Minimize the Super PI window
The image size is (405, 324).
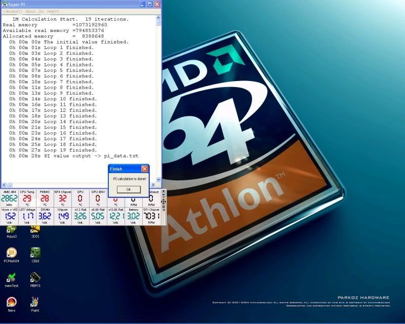(143, 5)
